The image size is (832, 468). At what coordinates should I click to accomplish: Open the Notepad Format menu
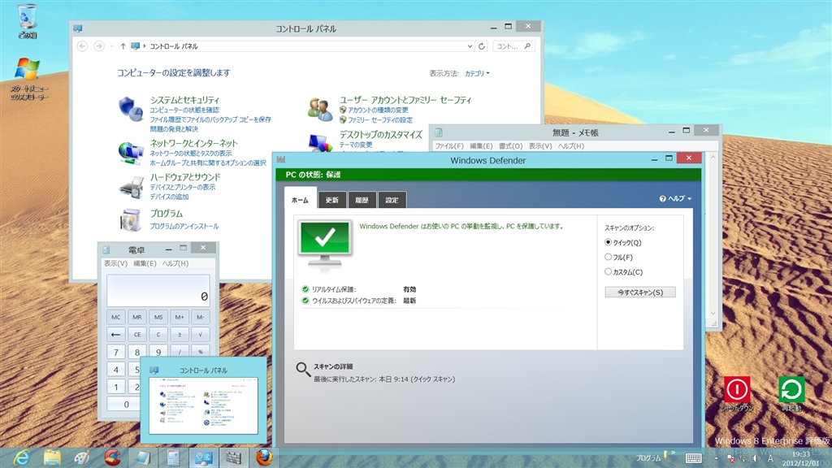[510, 146]
